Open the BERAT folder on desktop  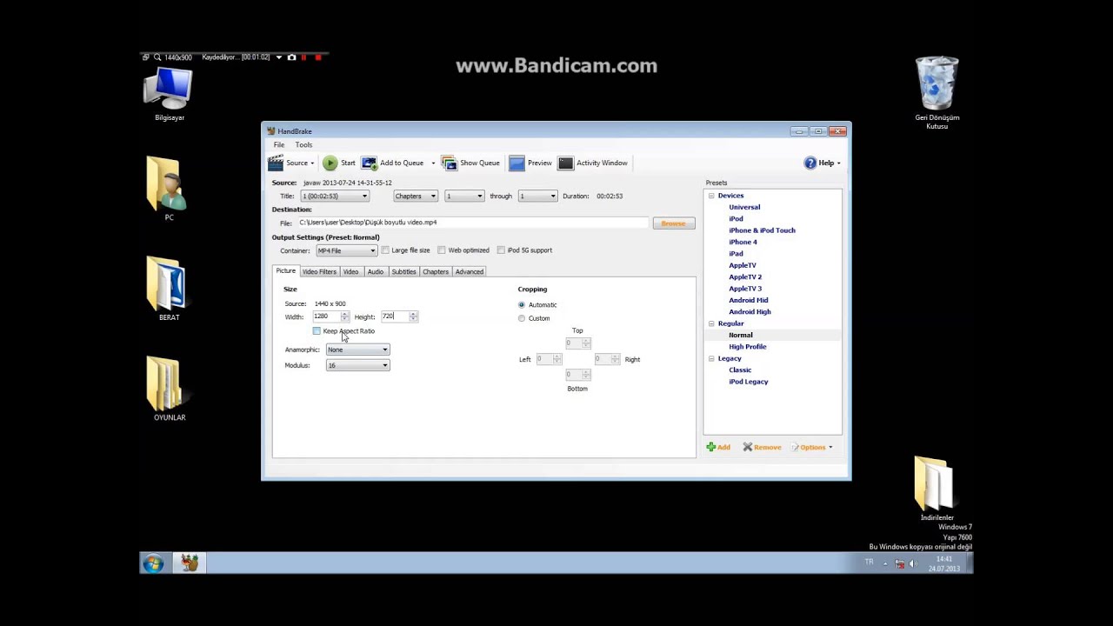coord(169,289)
